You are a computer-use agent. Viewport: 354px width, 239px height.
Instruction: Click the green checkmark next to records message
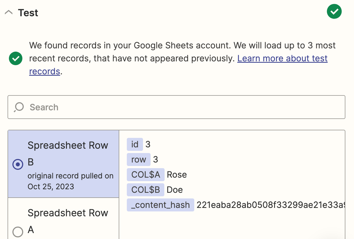(16, 58)
